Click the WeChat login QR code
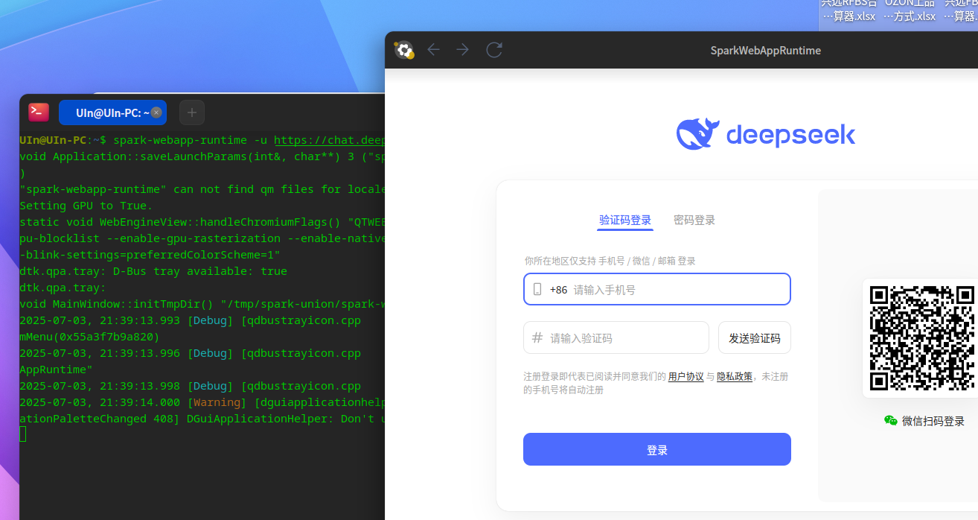978x520 pixels. pyautogui.click(x=922, y=338)
